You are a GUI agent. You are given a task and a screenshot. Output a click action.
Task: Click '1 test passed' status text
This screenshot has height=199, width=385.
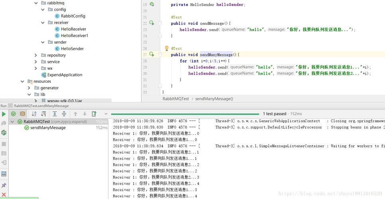[275, 114]
